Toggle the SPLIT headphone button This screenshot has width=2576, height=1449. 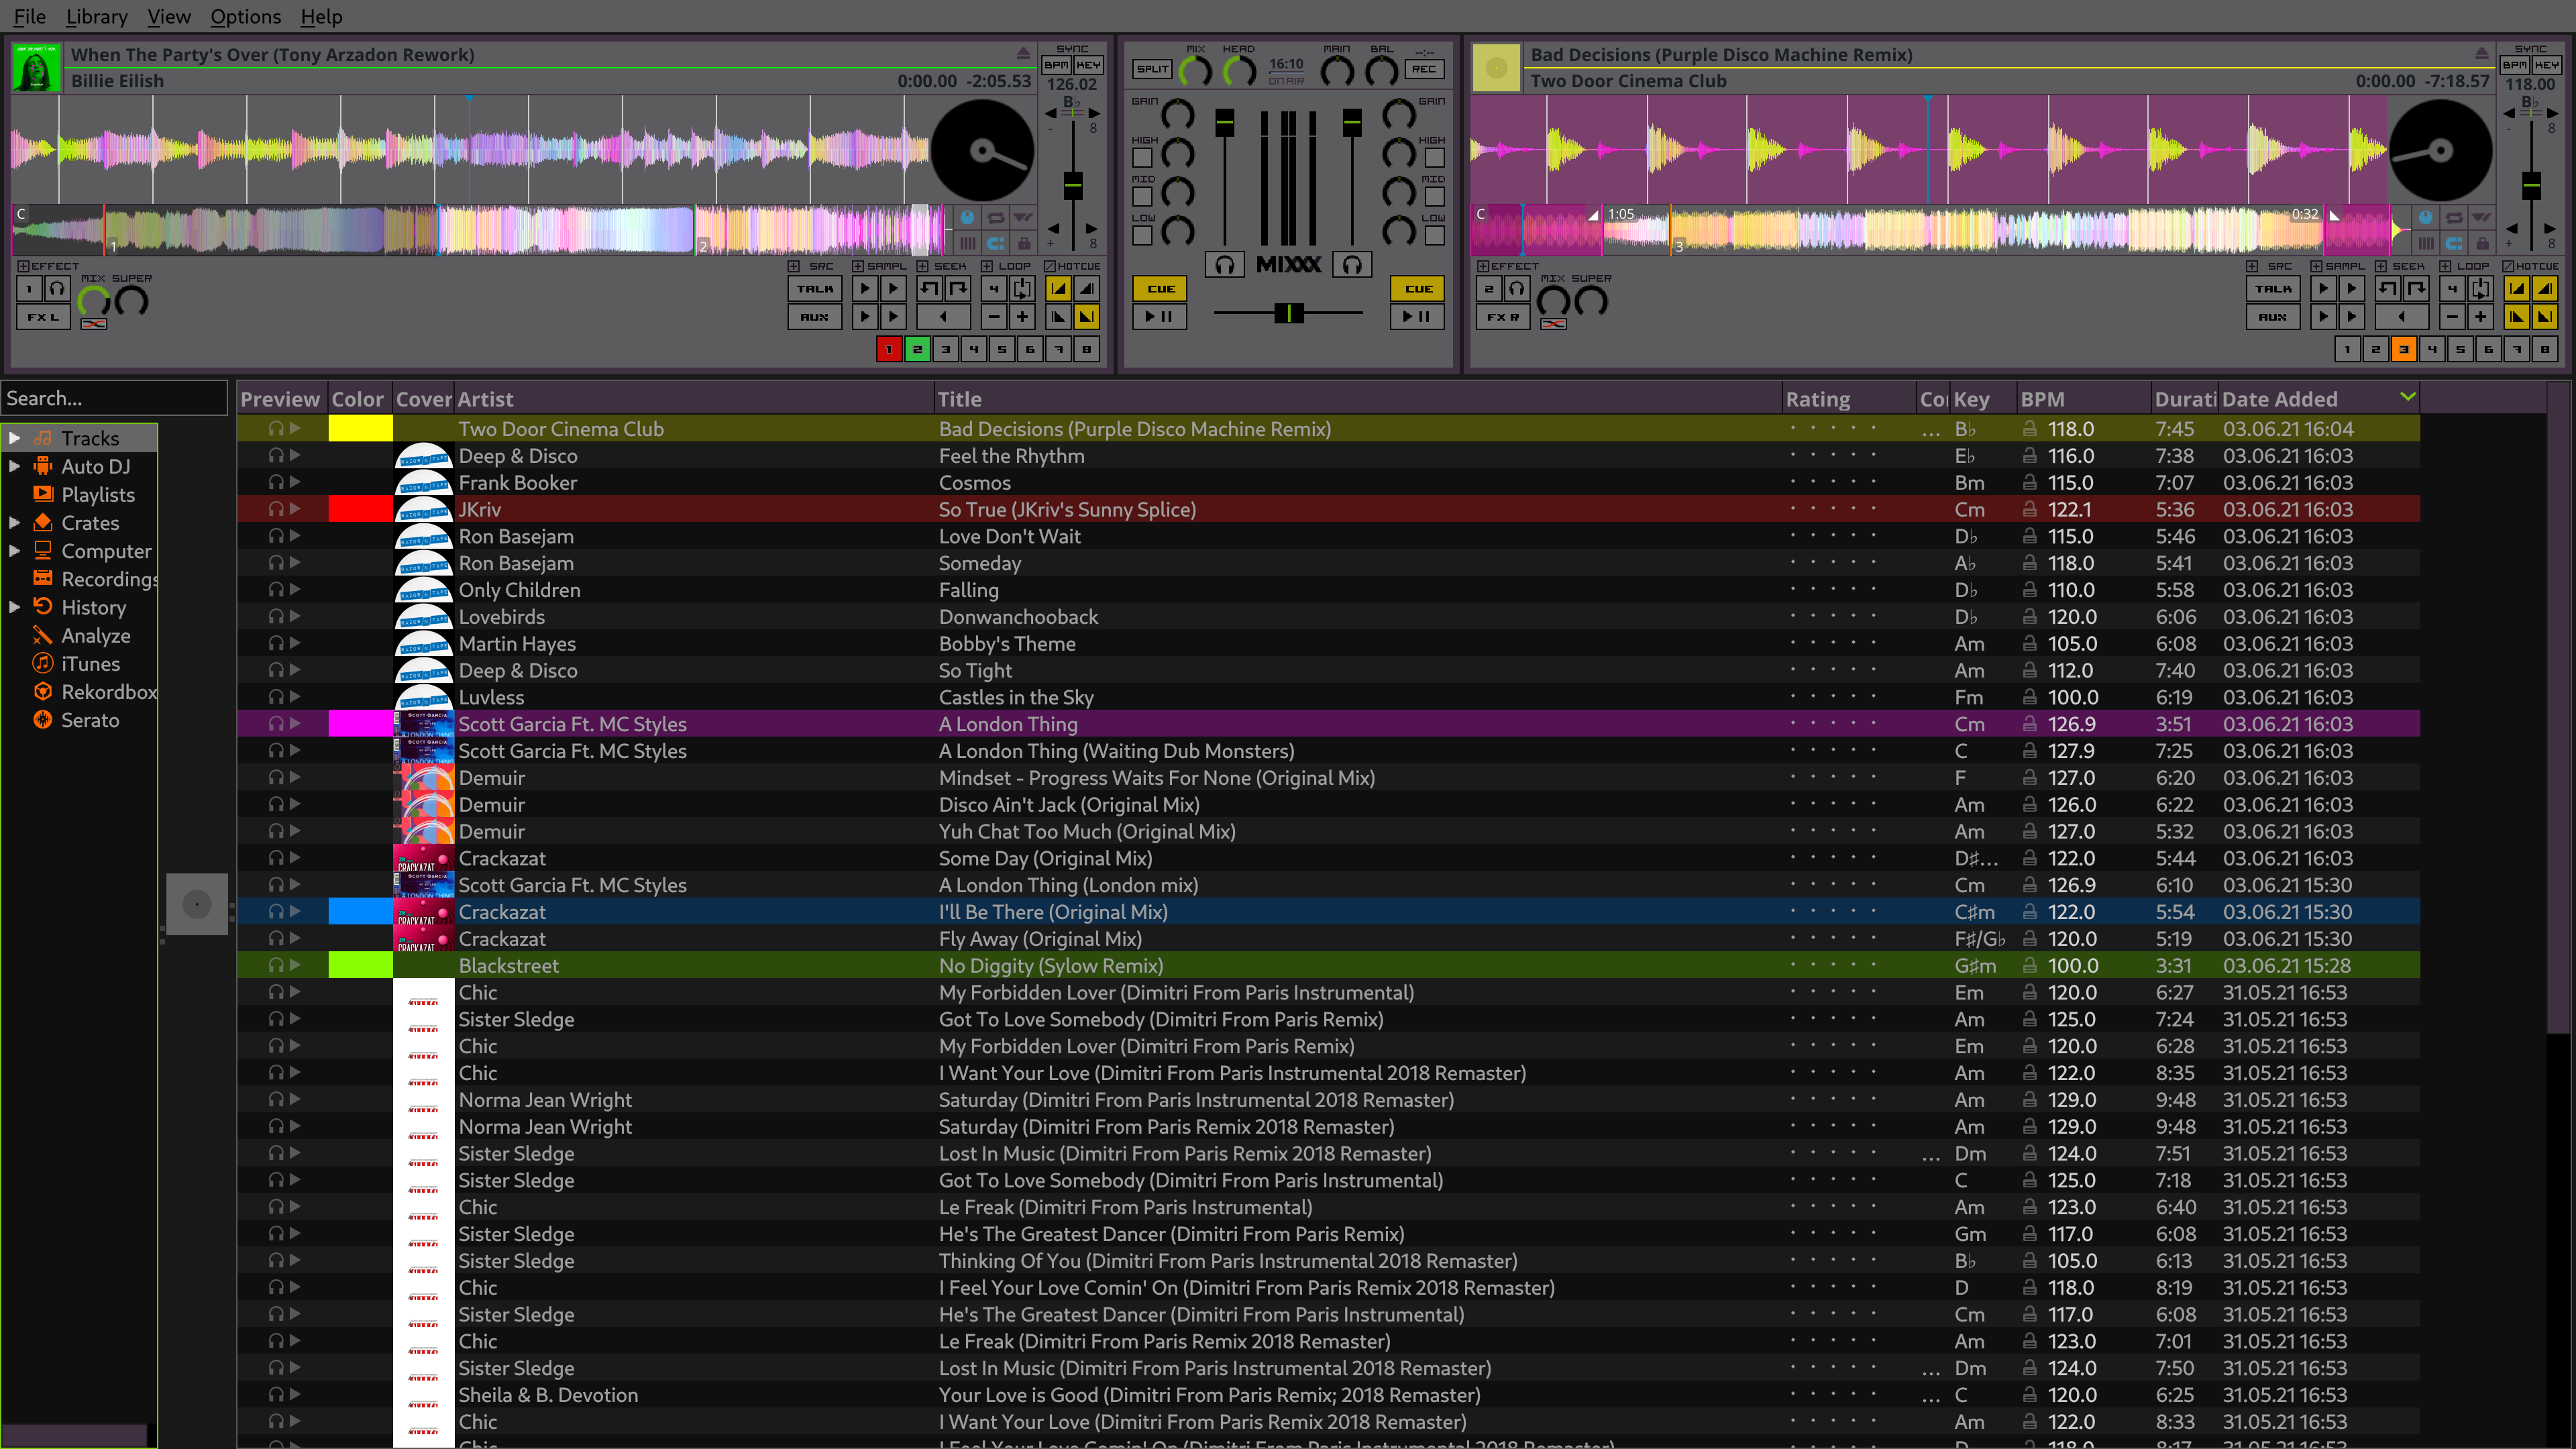(x=1152, y=69)
